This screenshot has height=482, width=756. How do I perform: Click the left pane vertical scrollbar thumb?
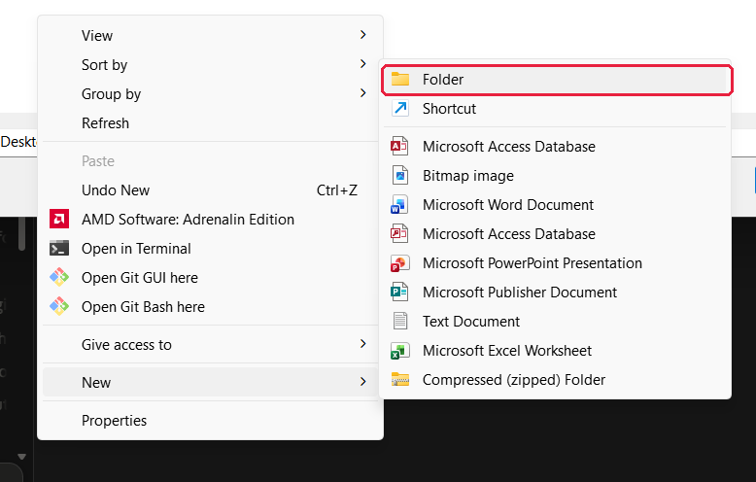tap(21, 234)
